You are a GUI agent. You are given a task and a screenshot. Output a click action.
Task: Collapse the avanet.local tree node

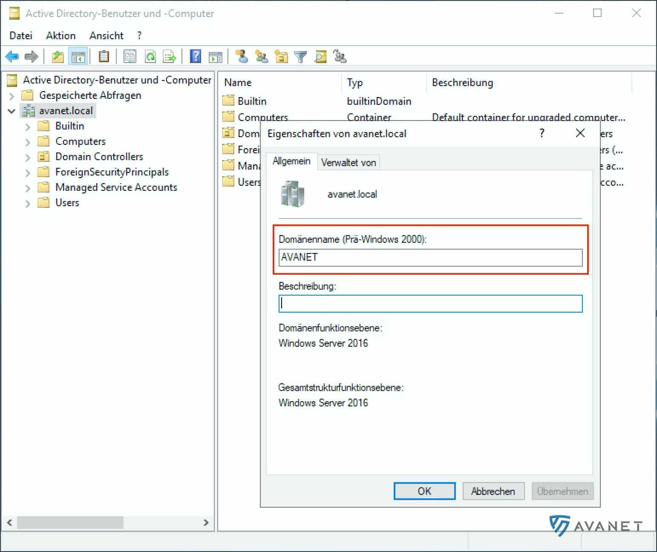(x=12, y=111)
